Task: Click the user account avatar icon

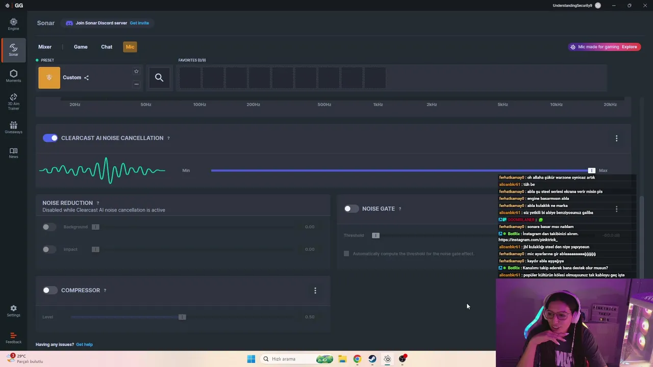Action: tap(598, 6)
